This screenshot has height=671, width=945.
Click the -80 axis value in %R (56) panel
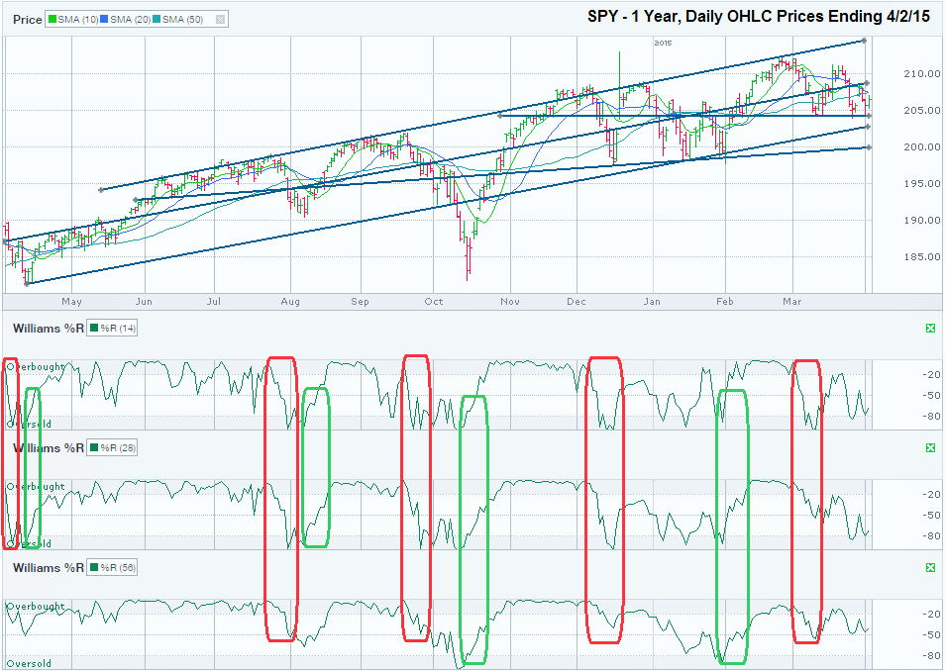931,656
